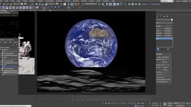Click the Set Key plus button
191x107 pixels.
click(165, 104)
